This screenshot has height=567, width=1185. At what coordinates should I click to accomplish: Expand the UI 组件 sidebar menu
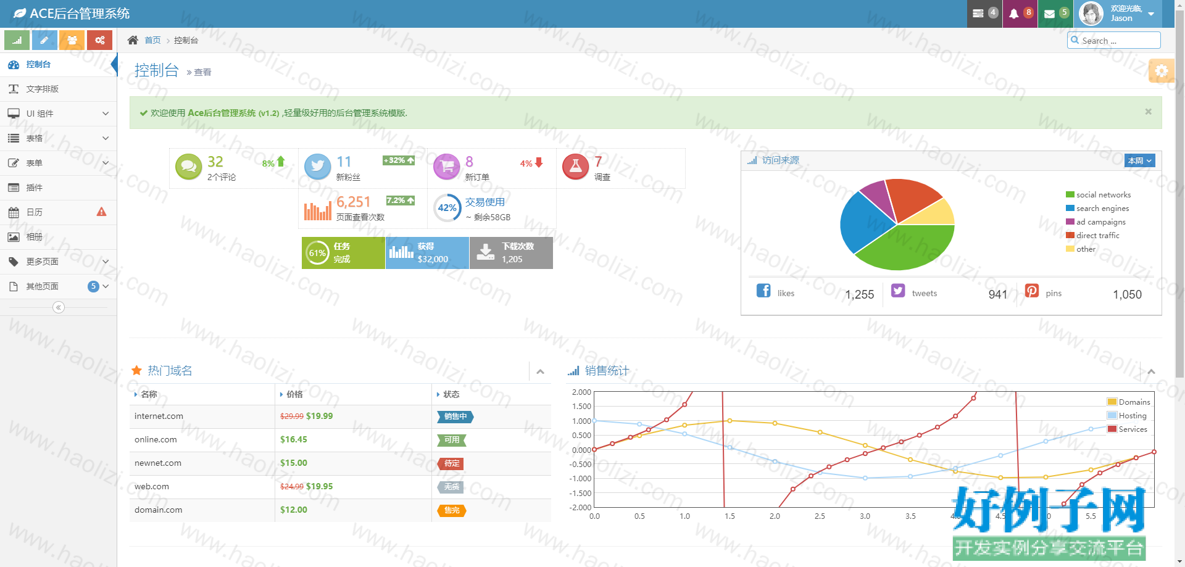pos(59,114)
